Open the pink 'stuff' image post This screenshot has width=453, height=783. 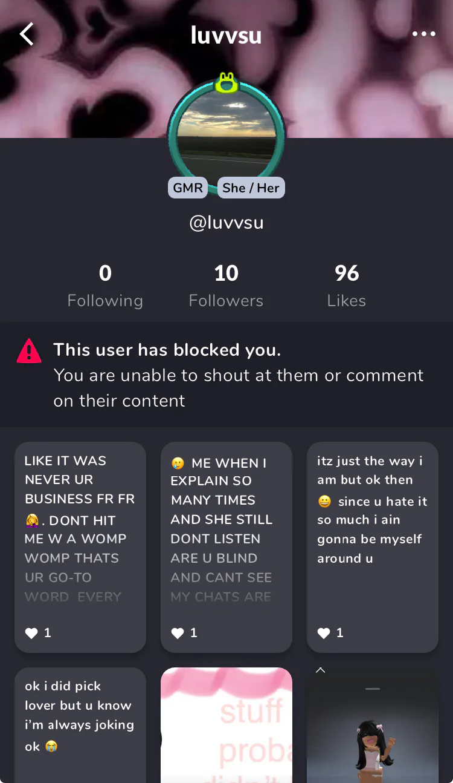(226, 725)
